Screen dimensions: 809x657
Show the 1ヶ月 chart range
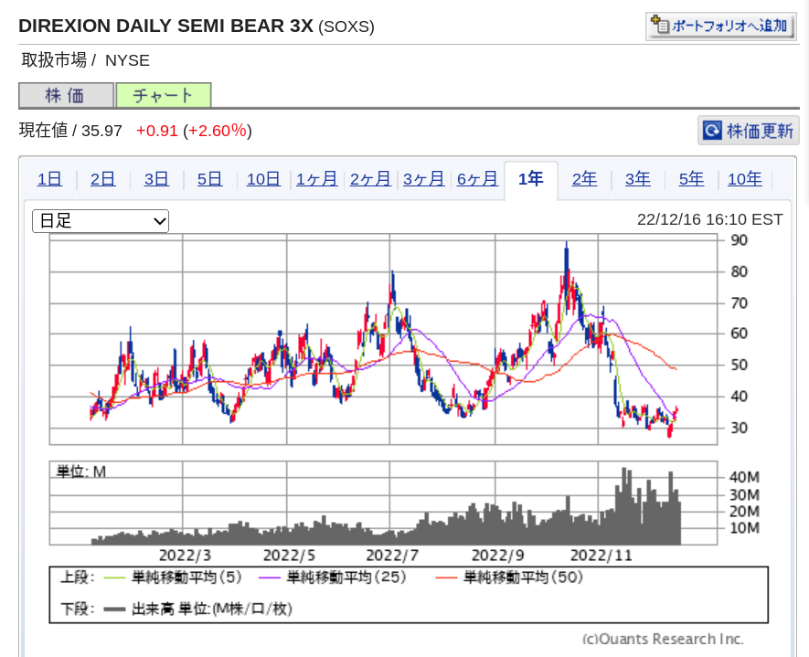(x=316, y=179)
